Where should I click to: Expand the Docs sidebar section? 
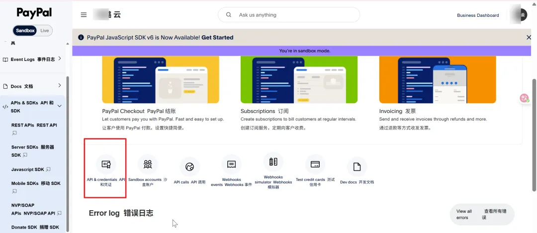click(x=60, y=86)
